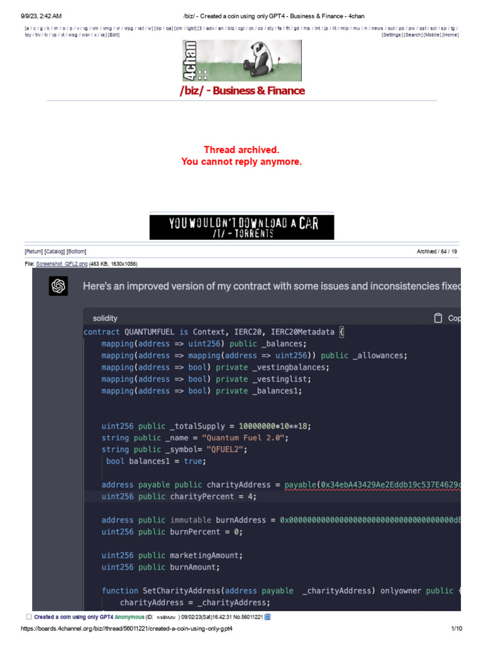The height and width of the screenshot is (645, 483).
Task: Click the underlined payable charity address value
Action: click(x=372, y=485)
